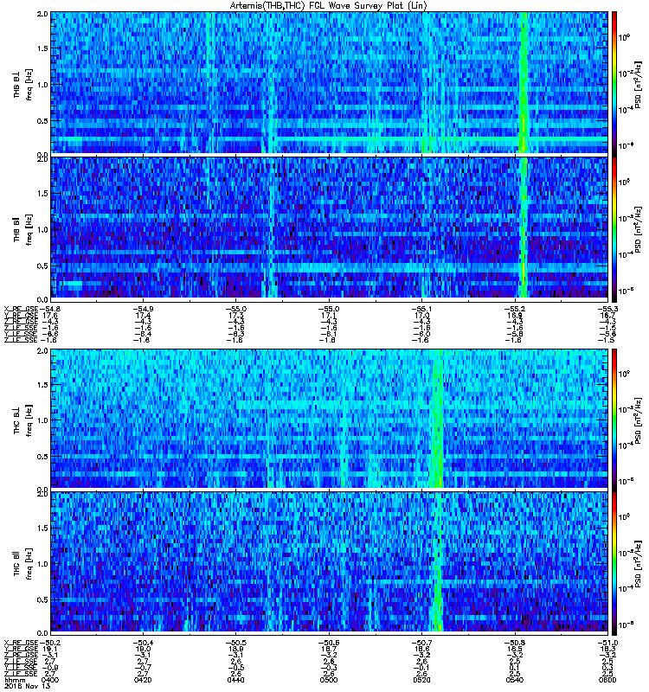Click inside the THC B∥ spectrogram panel
Image resolution: width=649 pixels, height=692 pixels.
click(x=329, y=563)
